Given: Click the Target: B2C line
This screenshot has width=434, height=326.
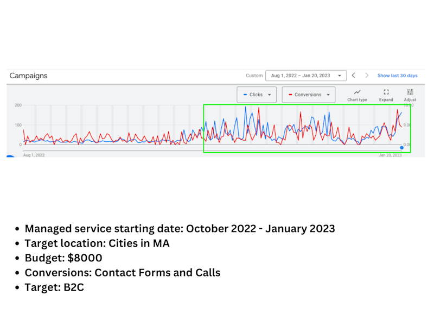Looking at the screenshot, I should point(54,287).
